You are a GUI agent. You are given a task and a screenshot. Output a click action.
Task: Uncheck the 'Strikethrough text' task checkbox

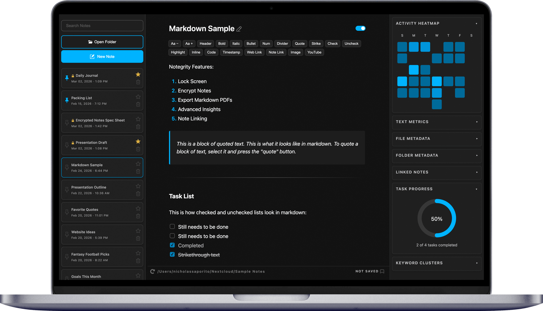172,255
